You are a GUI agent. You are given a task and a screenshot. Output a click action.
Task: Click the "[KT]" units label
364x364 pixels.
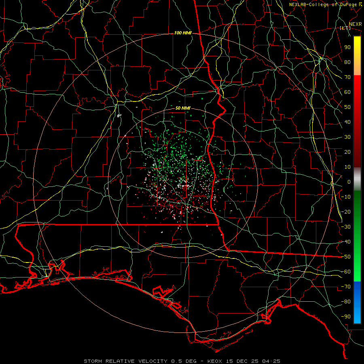click(345, 28)
